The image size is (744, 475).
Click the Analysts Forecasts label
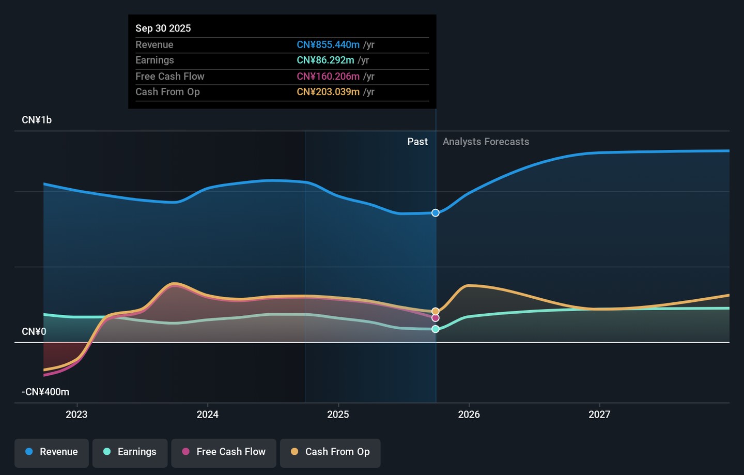tap(486, 142)
